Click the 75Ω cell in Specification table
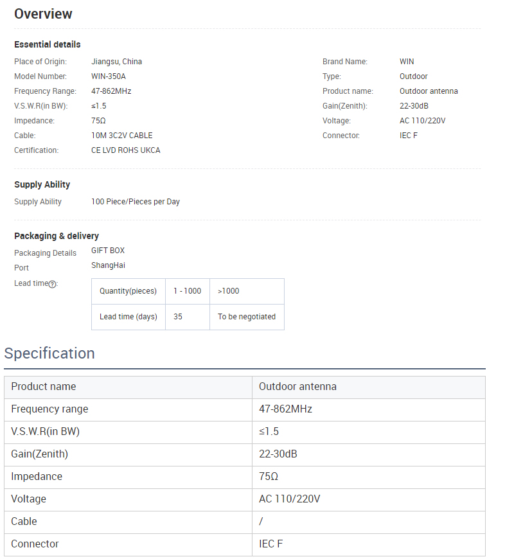This screenshot has width=514, height=559. 269,477
